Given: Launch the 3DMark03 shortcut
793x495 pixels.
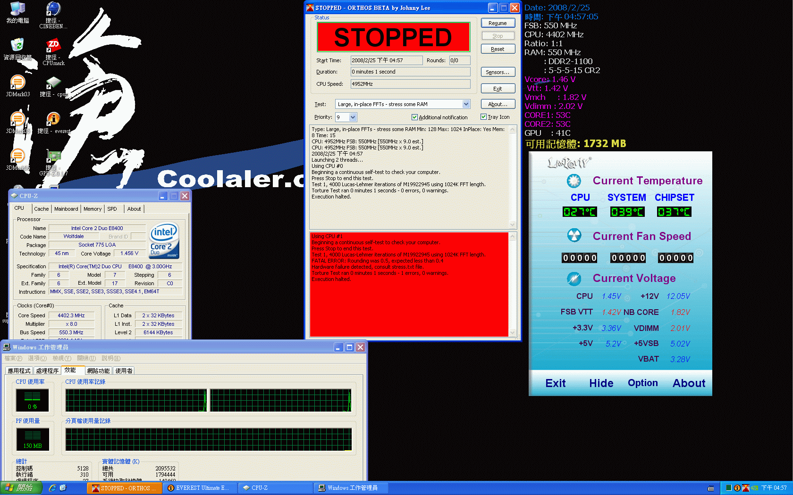Looking at the screenshot, I should coord(17,86).
